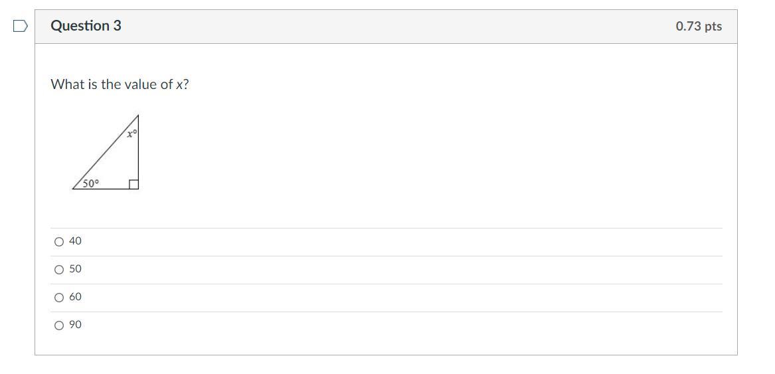This screenshot has width=775, height=374.
Task: Click the "0.73 pts" points label
Action: [x=699, y=27]
